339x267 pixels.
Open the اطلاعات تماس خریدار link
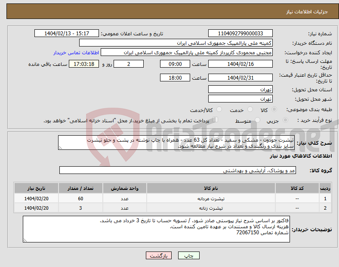pyautogui.click(x=76, y=53)
